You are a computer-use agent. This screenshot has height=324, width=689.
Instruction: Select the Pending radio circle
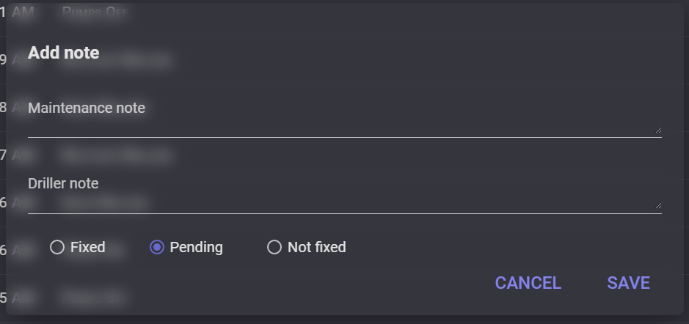(x=157, y=247)
